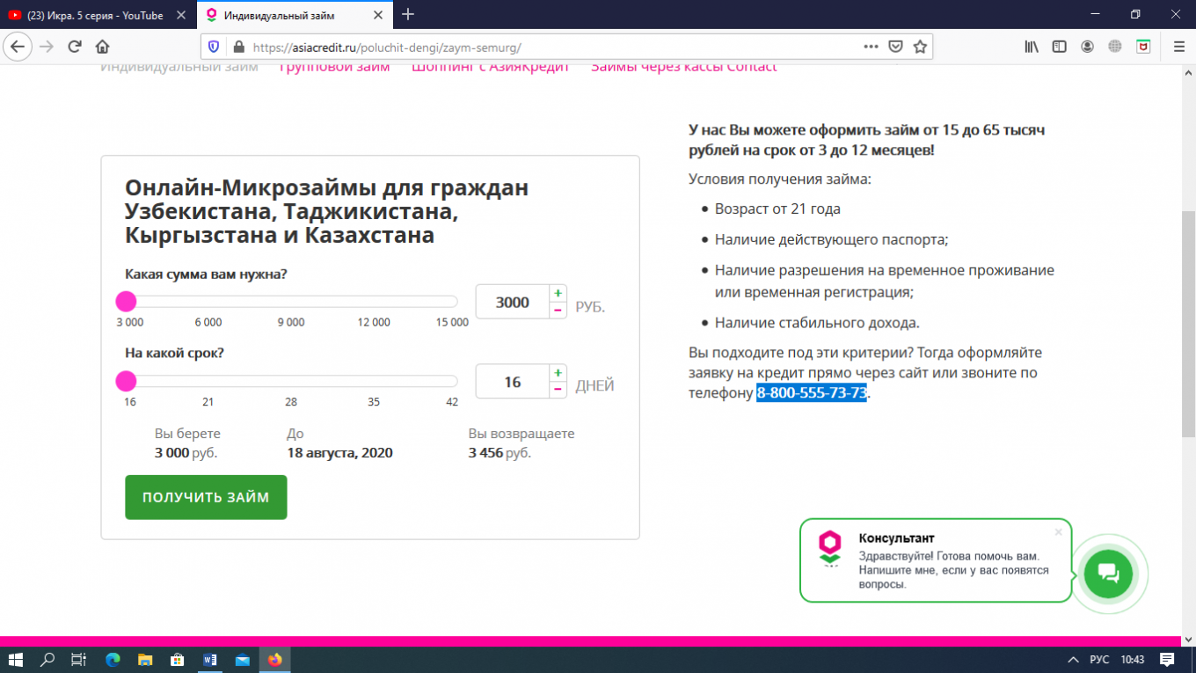Open the Firefox library icon
The width and height of the screenshot is (1196, 673).
1032,47
